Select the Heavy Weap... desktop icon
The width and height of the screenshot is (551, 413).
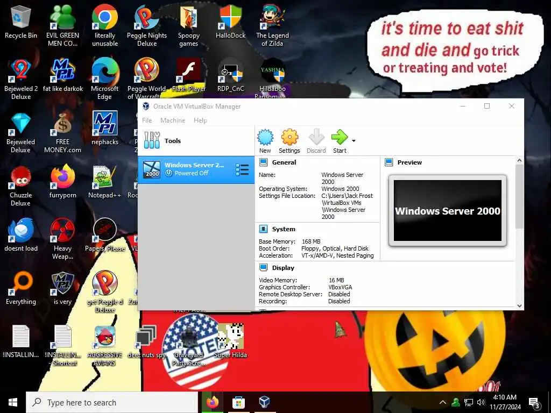click(x=62, y=239)
